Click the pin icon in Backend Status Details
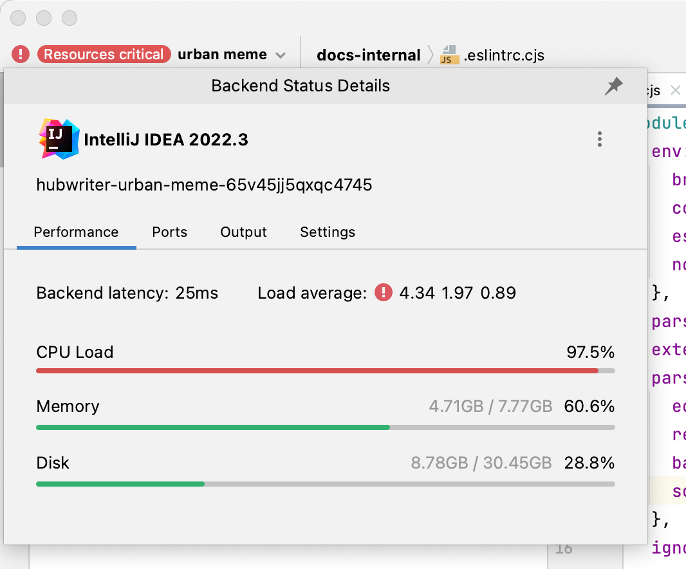This screenshot has height=569, width=686. click(613, 86)
